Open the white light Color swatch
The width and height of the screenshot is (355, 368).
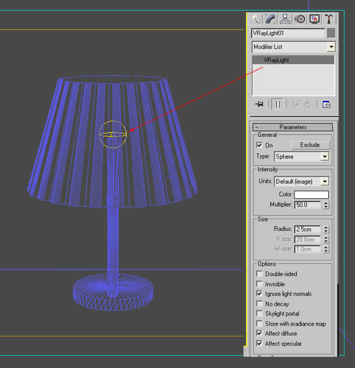(311, 194)
